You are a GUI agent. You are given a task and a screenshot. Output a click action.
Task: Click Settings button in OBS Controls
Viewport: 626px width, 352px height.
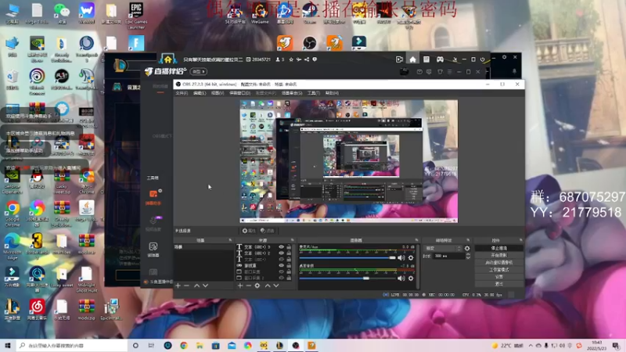point(498,277)
